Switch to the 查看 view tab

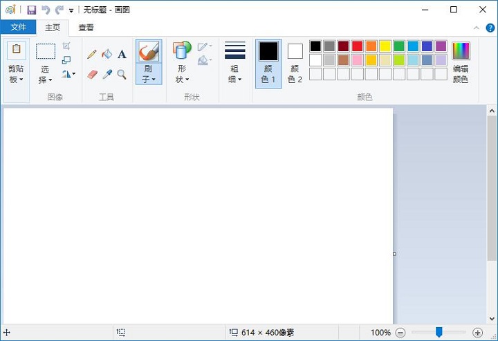point(86,28)
